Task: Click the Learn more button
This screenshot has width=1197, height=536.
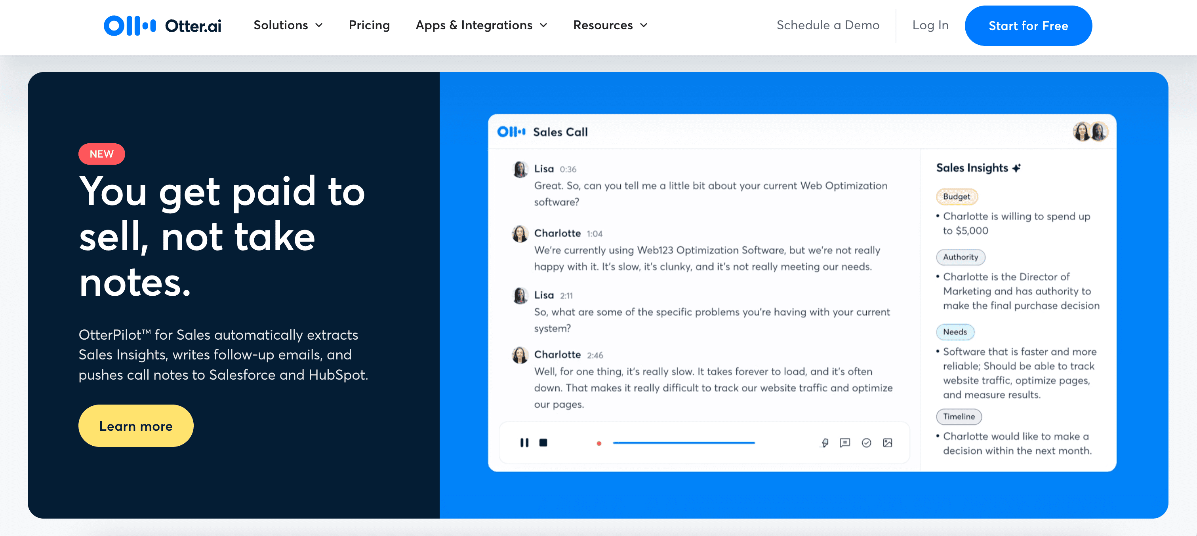Action: pyautogui.click(x=136, y=426)
